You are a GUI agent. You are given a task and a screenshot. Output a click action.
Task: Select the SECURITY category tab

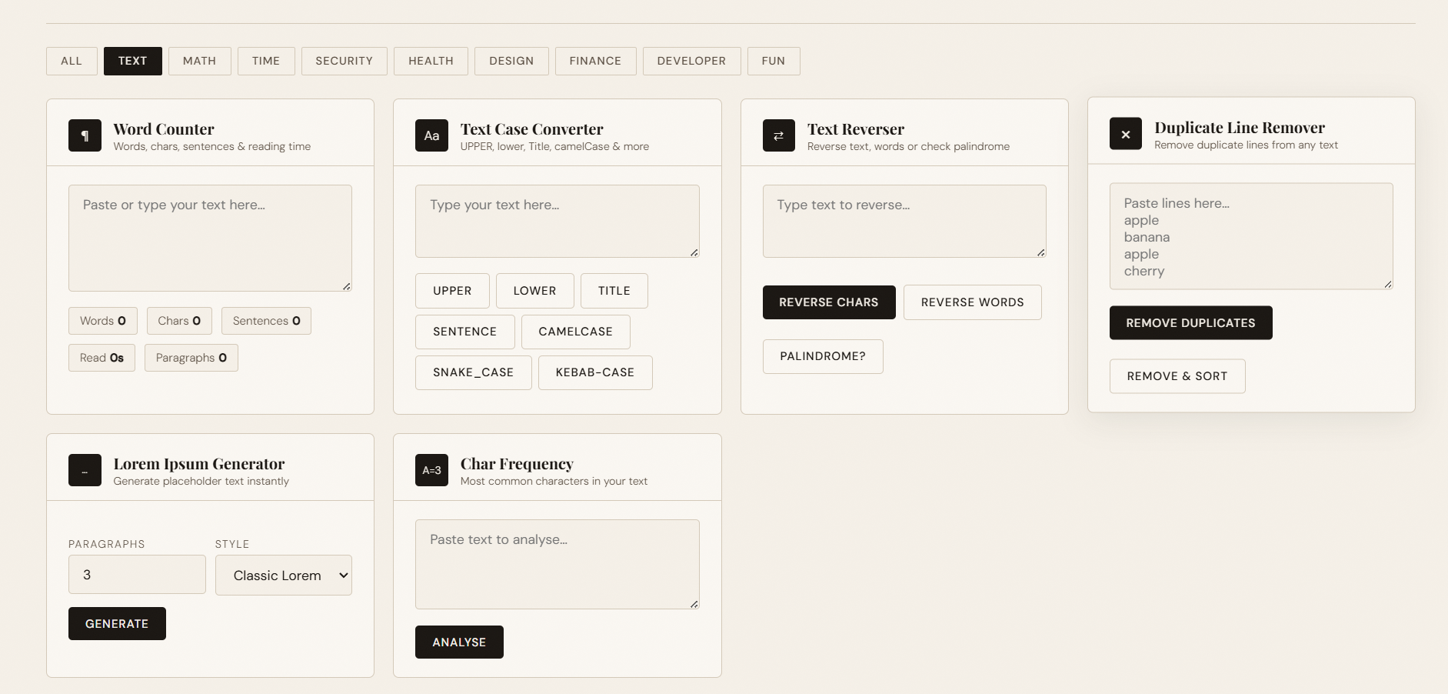coord(344,61)
